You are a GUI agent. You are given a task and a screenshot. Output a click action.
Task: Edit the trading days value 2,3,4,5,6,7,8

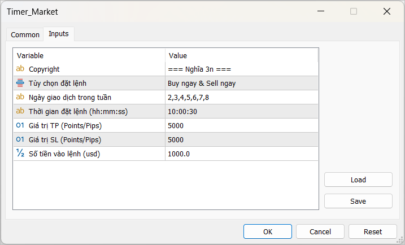click(241, 97)
